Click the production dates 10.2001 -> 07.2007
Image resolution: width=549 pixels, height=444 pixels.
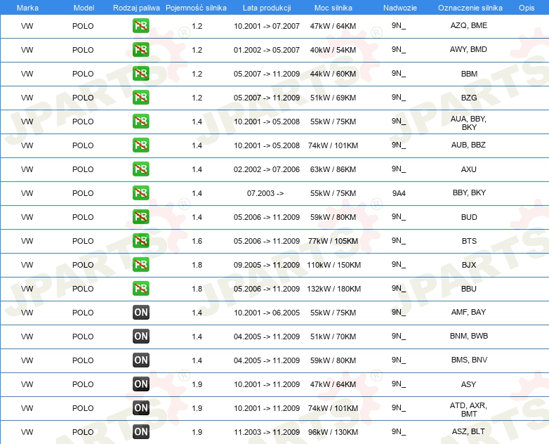click(x=267, y=26)
